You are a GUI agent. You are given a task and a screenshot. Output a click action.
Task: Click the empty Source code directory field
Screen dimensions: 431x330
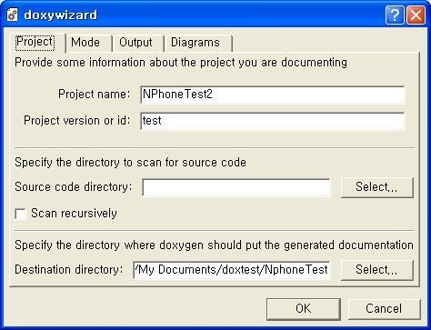coord(236,187)
